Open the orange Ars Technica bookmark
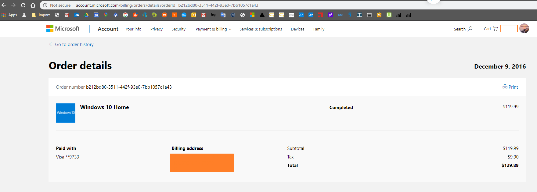The height and width of the screenshot is (192, 537). [x=164, y=15]
